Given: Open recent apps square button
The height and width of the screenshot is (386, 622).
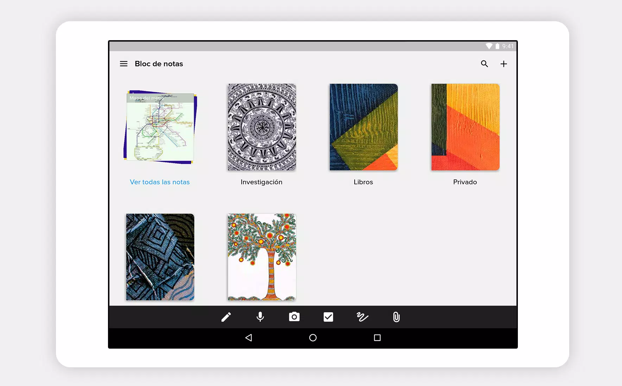Looking at the screenshot, I should pos(377,338).
